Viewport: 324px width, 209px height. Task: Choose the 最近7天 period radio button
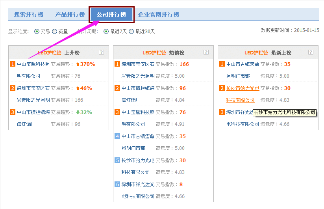tap(106, 32)
